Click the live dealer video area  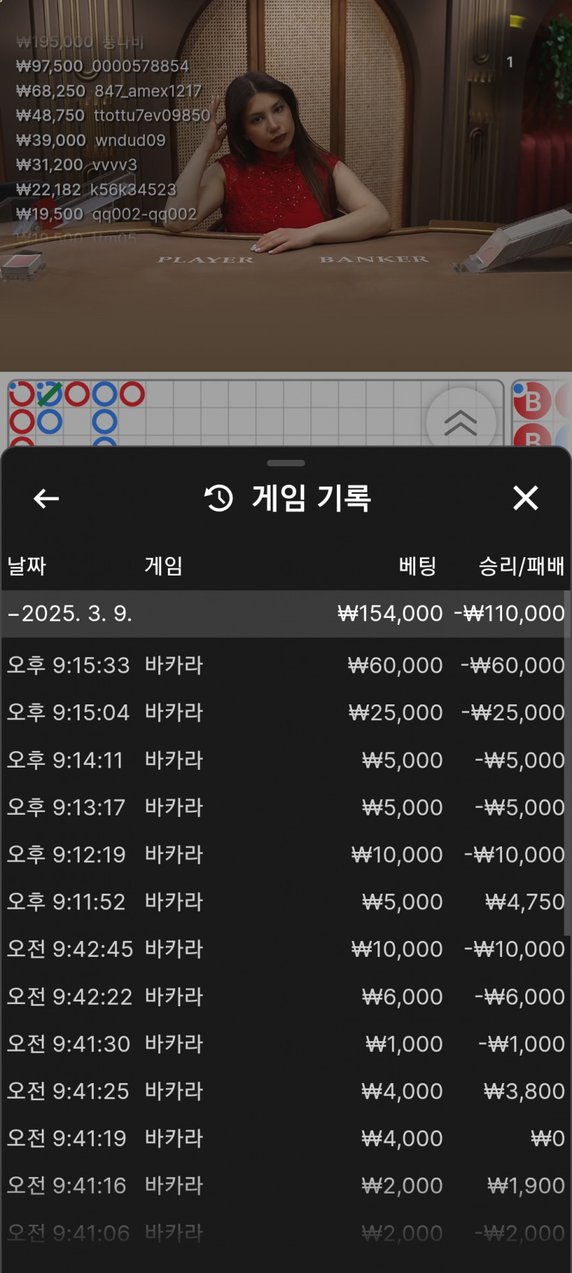[286, 185]
